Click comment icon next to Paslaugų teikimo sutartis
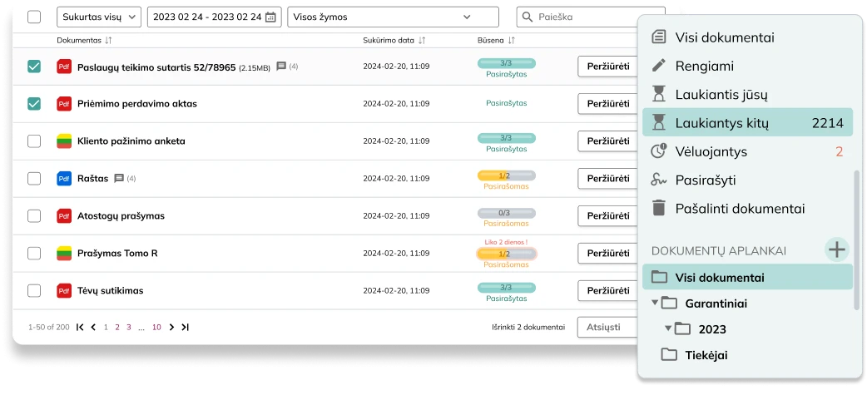867x395 pixels. [281, 67]
